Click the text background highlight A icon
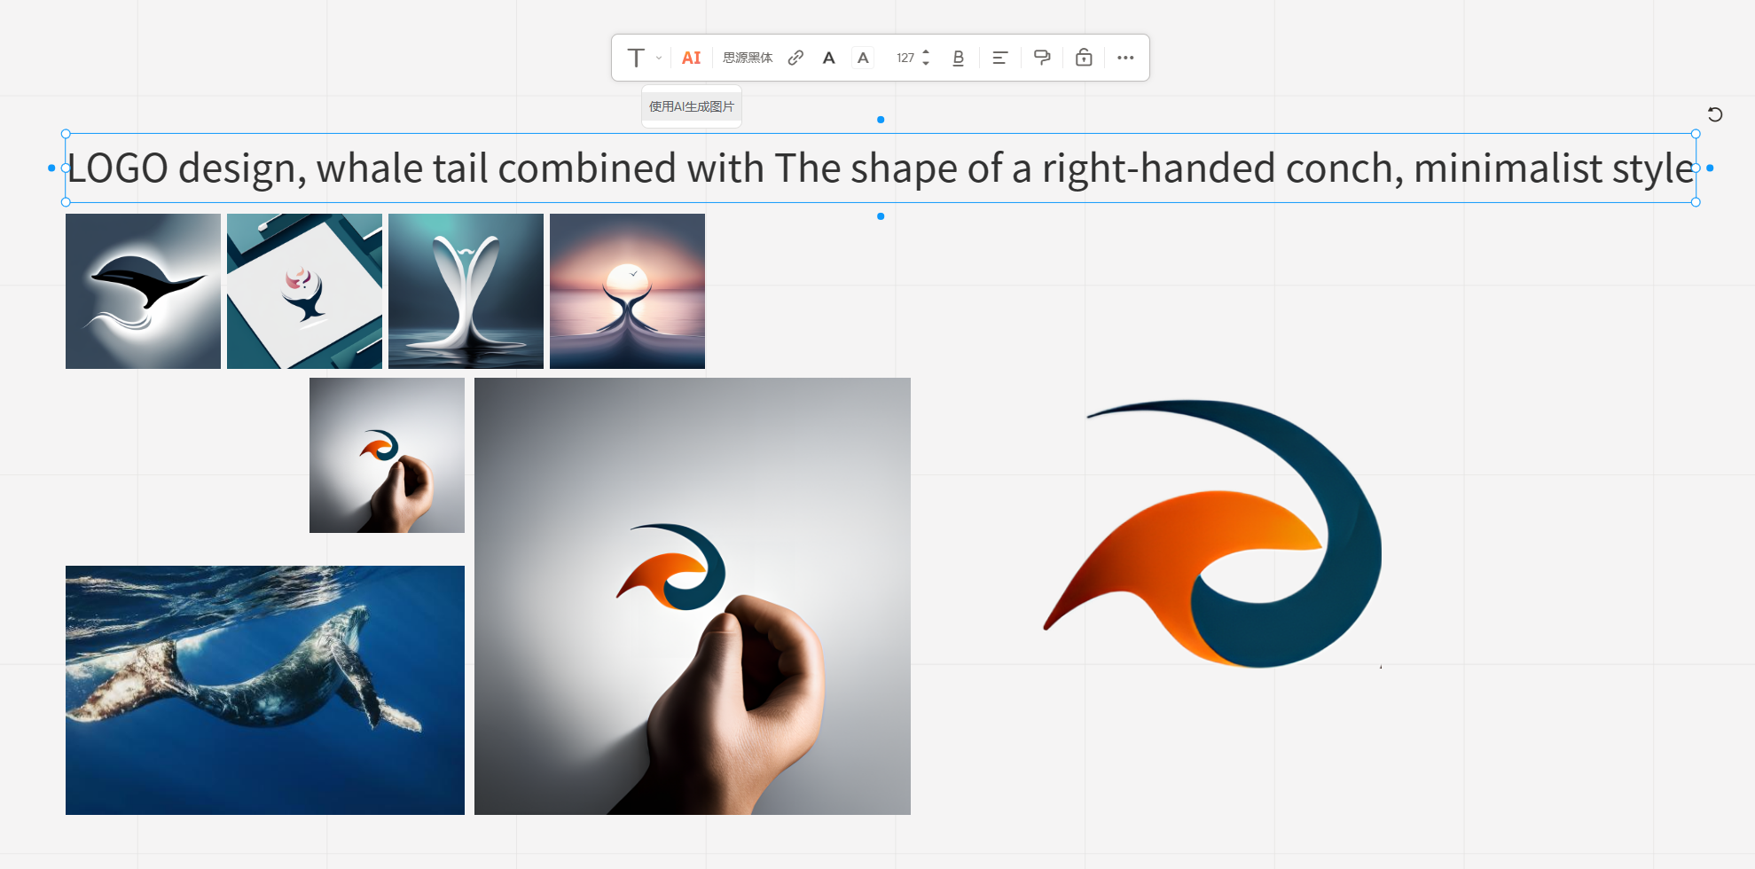The image size is (1755, 869). point(863,58)
